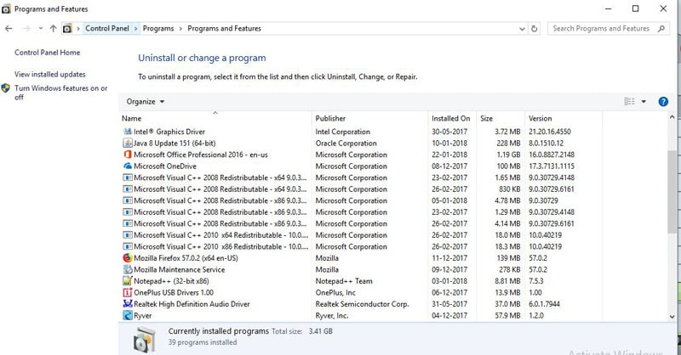Click the Microsoft Office Professional 2016 icon
This screenshot has width=681, height=355.
(127, 155)
